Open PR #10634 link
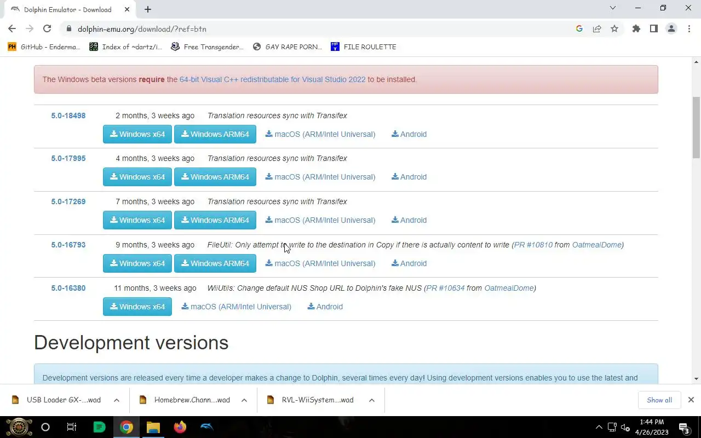This screenshot has height=438, width=701. click(x=445, y=288)
